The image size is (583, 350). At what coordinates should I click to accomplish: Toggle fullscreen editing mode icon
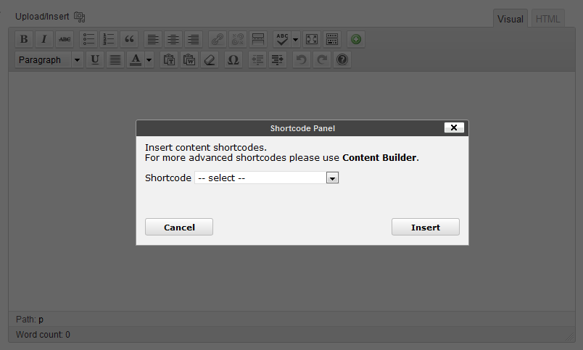click(x=311, y=39)
